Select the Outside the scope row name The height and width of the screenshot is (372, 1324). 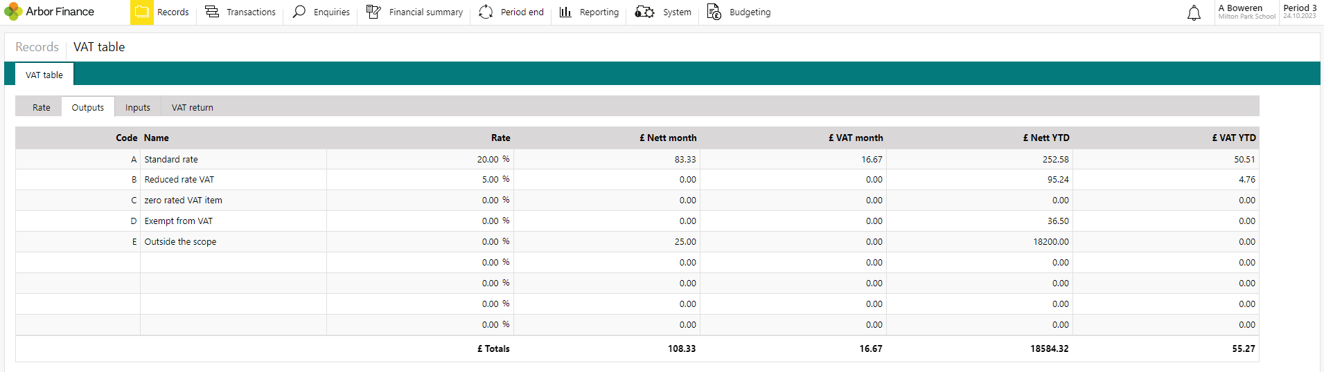click(180, 241)
